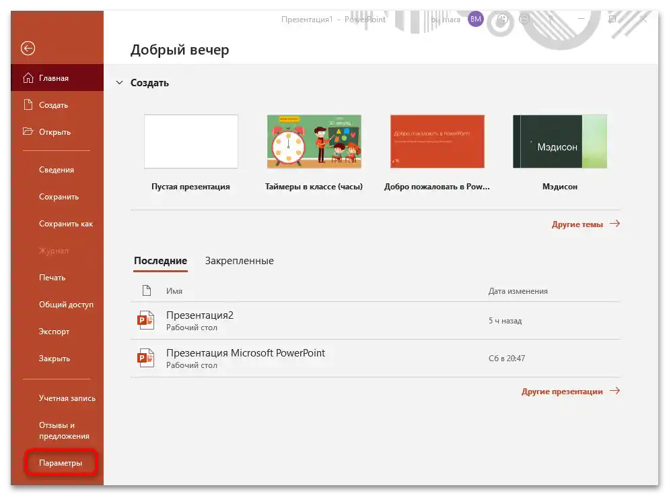The height and width of the screenshot is (496, 669).
Task: Open the Мэдисон theme thumbnail
Action: [x=561, y=142]
